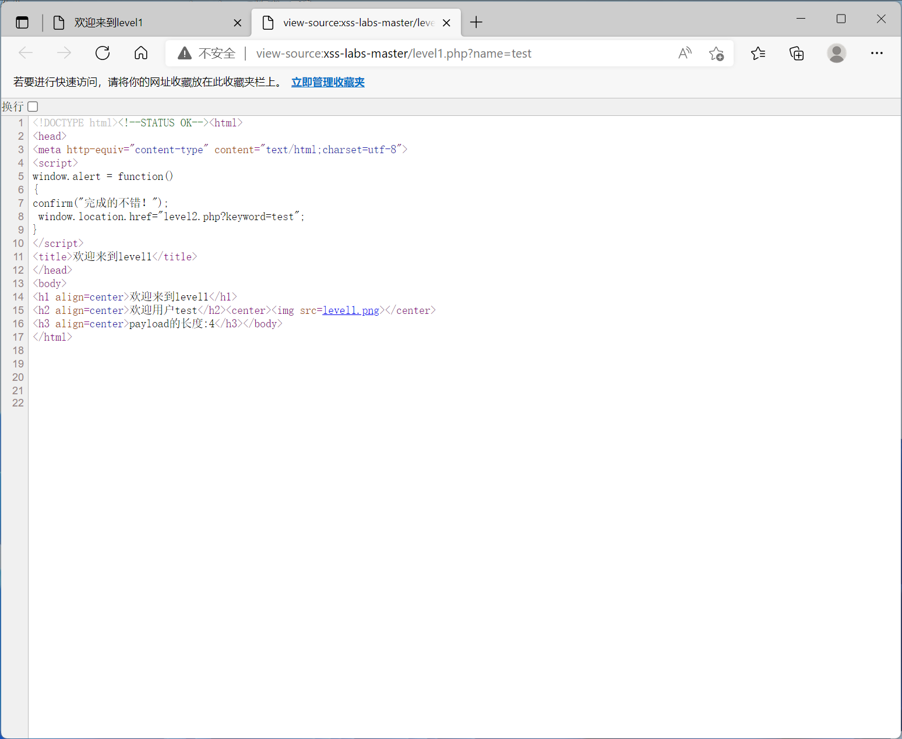Minimize the browser window
This screenshot has width=902, height=739.
pyautogui.click(x=801, y=19)
